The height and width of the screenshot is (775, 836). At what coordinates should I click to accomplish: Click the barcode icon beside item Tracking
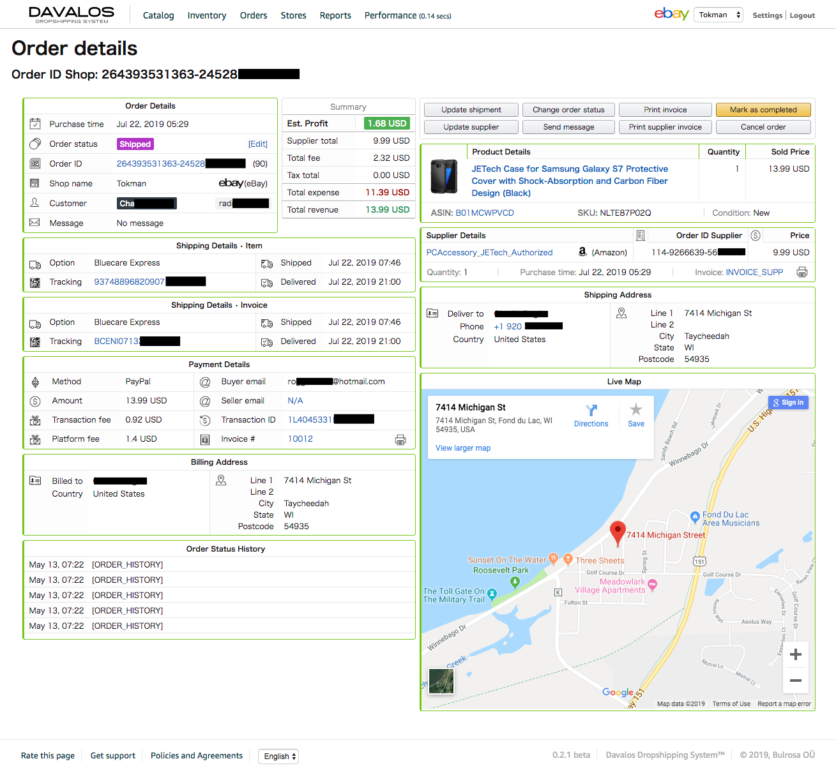[x=35, y=282]
